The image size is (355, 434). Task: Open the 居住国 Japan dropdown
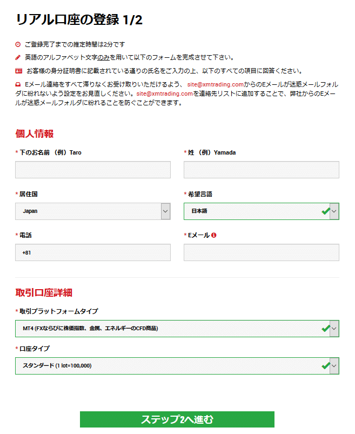tap(93, 211)
